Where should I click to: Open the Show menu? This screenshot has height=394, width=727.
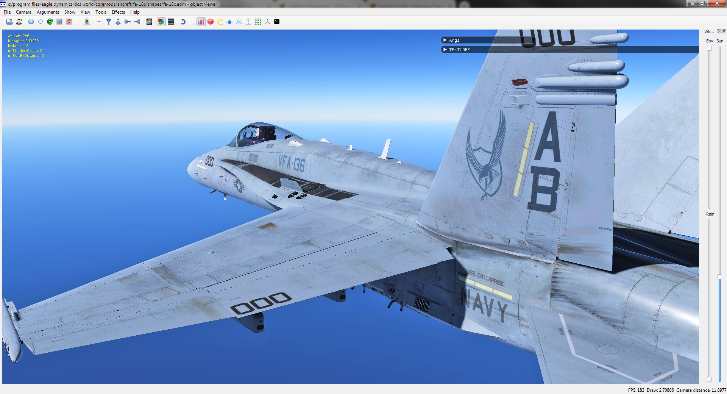(x=70, y=12)
